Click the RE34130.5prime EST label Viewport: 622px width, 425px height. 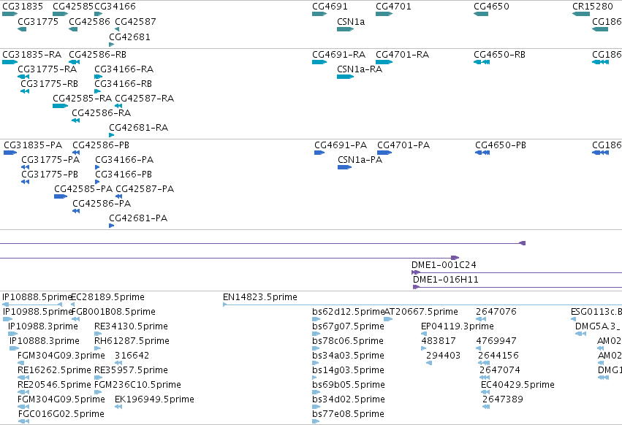pyautogui.click(x=132, y=326)
